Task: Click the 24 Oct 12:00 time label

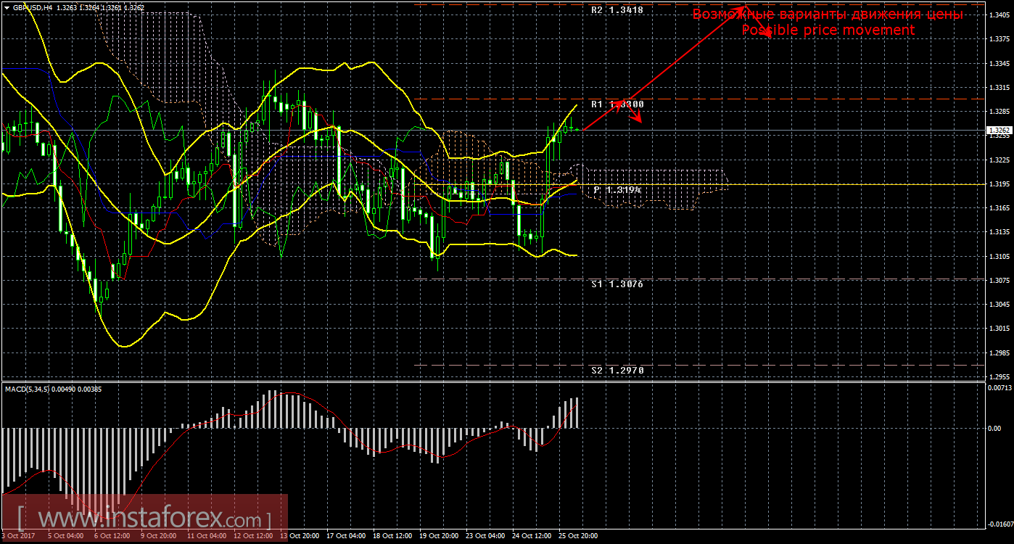Action: coord(532,537)
